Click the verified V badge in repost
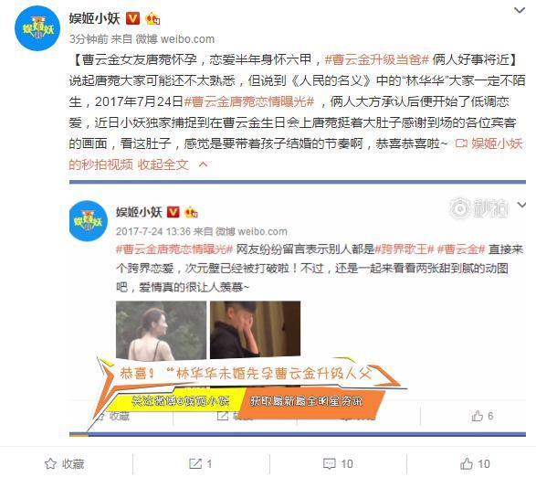This screenshot has width=536, height=477. pyautogui.click(x=173, y=213)
